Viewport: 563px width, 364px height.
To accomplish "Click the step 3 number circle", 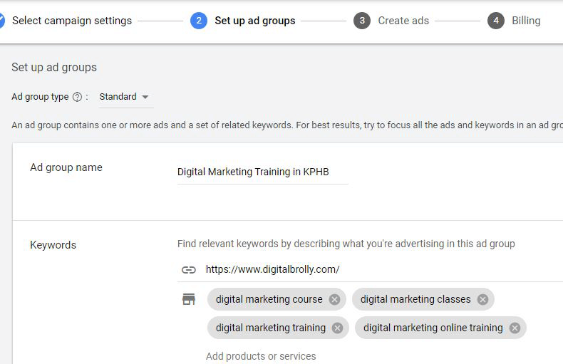I will tap(362, 21).
